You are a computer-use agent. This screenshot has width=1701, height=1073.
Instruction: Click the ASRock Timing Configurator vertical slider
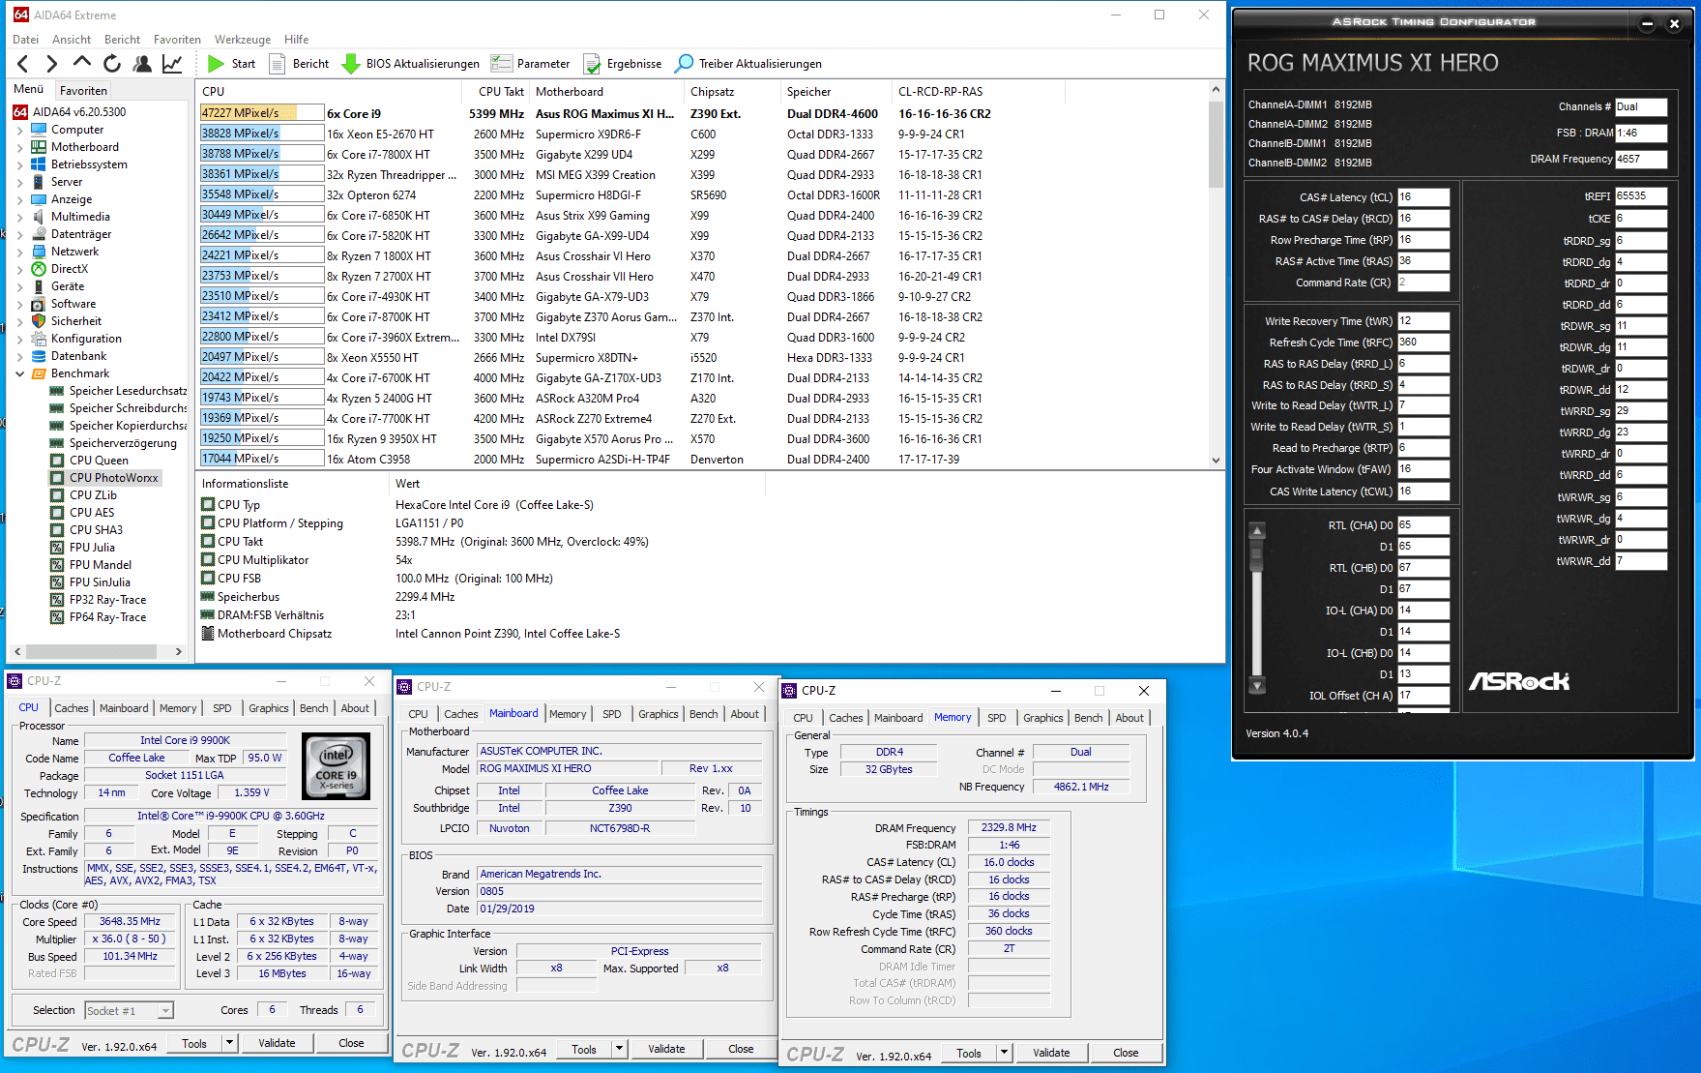1257,608
